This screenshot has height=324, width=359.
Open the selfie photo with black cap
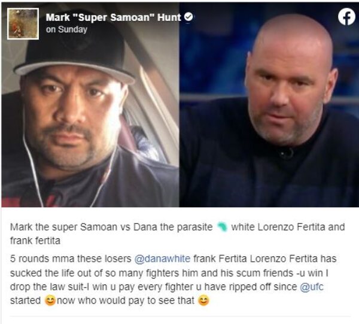pos(90,105)
